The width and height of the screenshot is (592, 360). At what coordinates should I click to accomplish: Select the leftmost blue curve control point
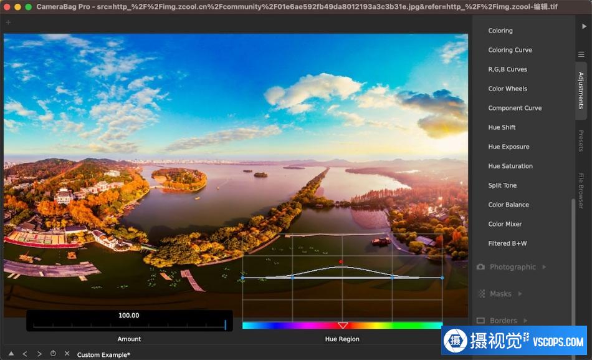click(242, 278)
